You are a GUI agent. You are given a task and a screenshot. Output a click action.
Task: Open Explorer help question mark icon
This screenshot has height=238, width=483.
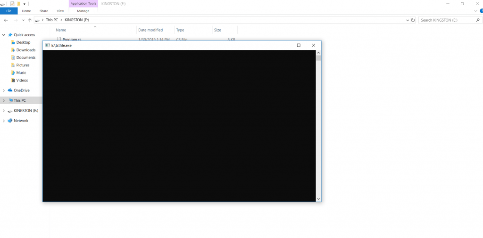481,11
